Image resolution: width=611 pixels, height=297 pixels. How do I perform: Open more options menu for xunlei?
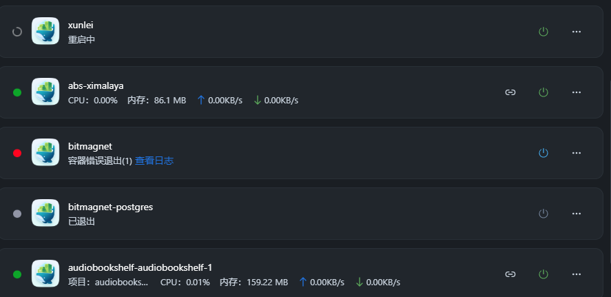tap(577, 32)
